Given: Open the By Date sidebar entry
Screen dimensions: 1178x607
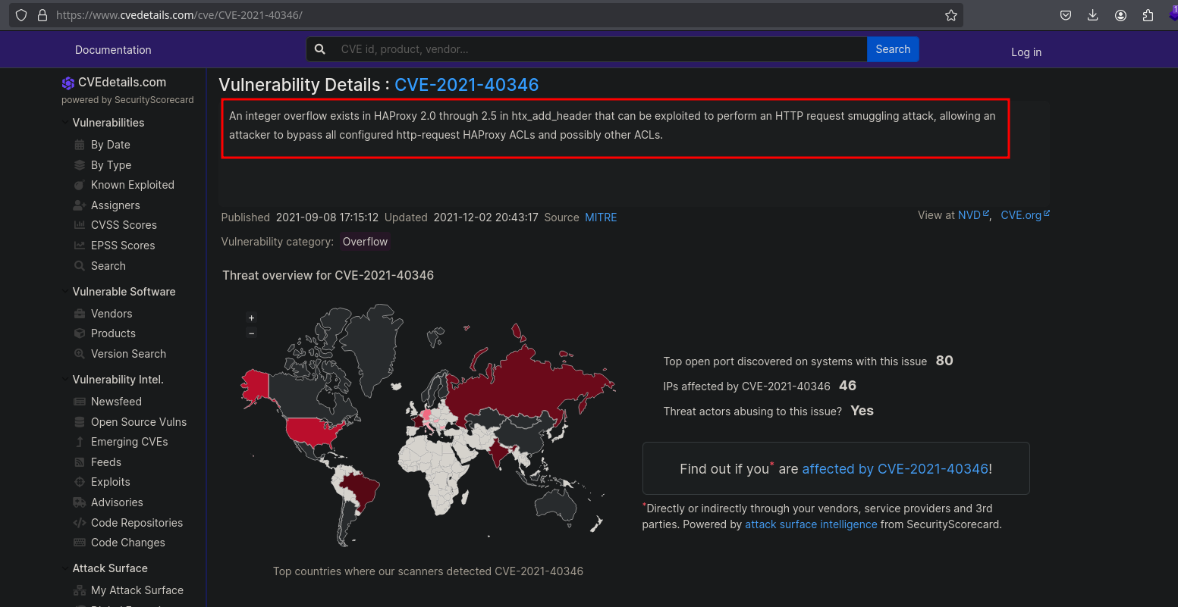Looking at the screenshot, I should [111, 145].
